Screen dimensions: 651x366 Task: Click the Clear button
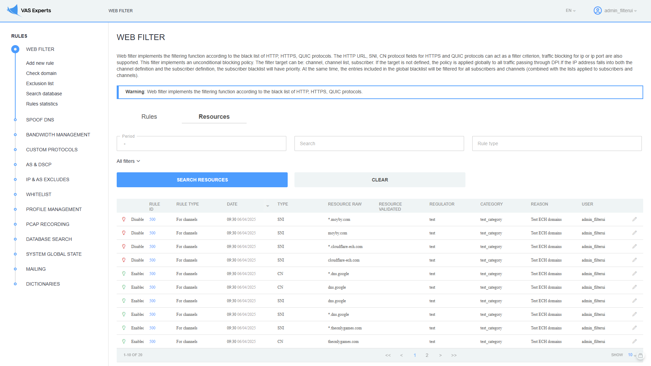tap(380, 180)
